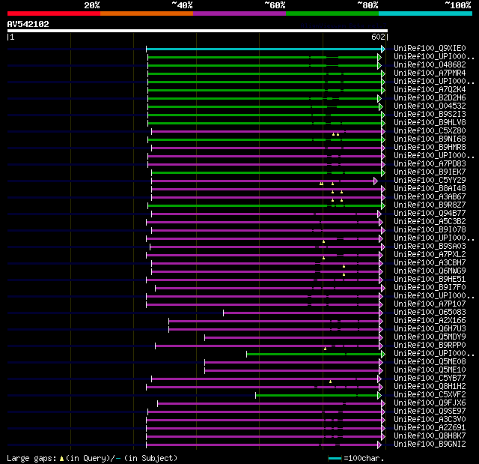Open the UniRef100_Q5MDY9 entry link
Viewport: 479px width, 464px height.
click(430, 337)
